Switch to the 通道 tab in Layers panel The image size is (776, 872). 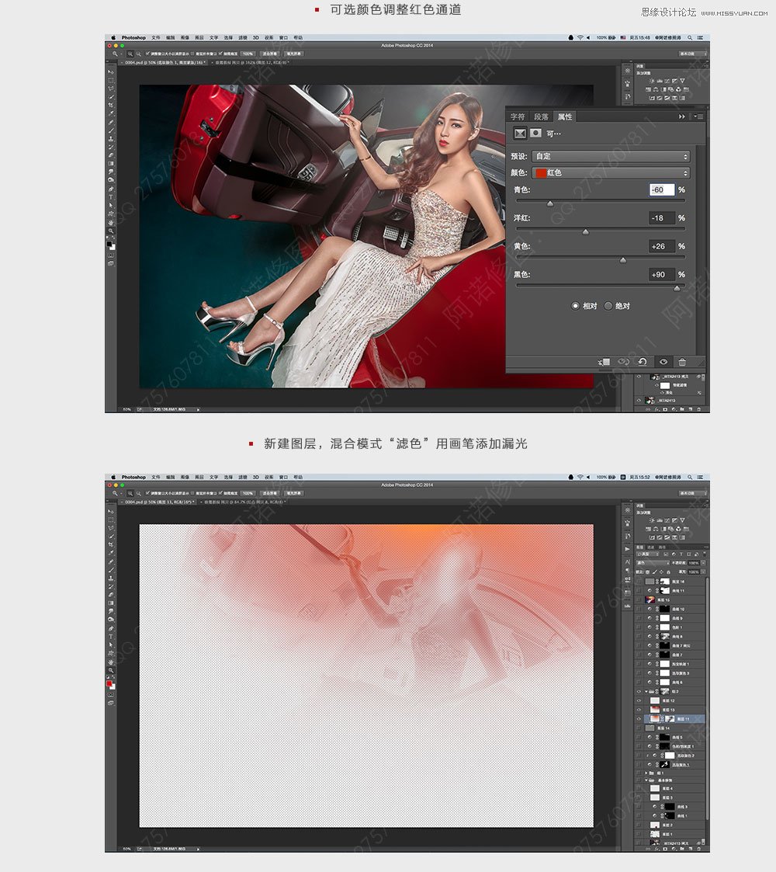pyautogui.click(x=650, y=547)
